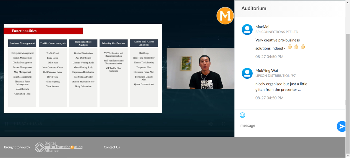Click MokYing Wai's 08-27 04:50 PM timestamp
Viewport: 350px width, 158px height.
pyautogui.click(x=269, y=98)
